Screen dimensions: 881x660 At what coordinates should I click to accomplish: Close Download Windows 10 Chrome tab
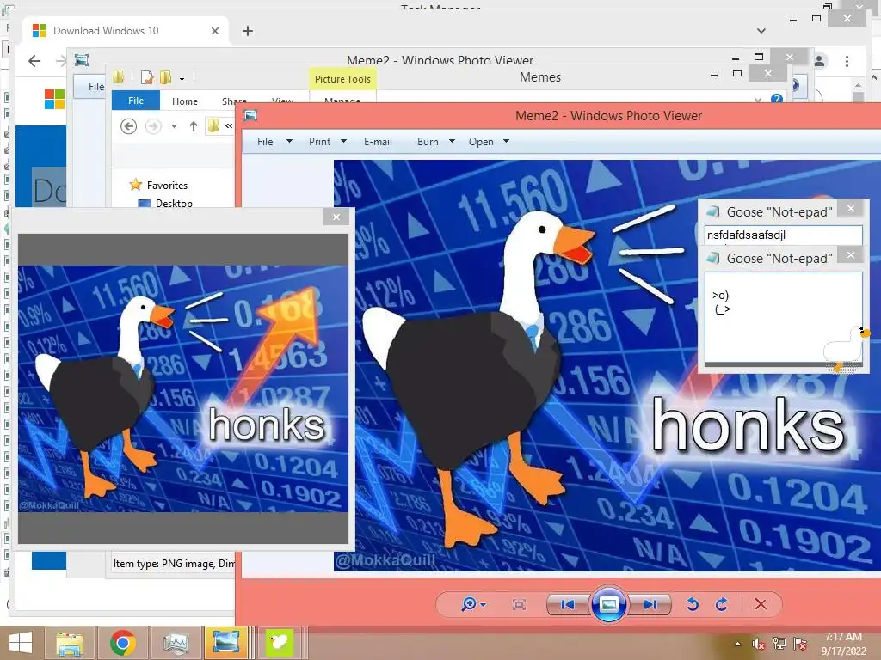pos(214,31)
